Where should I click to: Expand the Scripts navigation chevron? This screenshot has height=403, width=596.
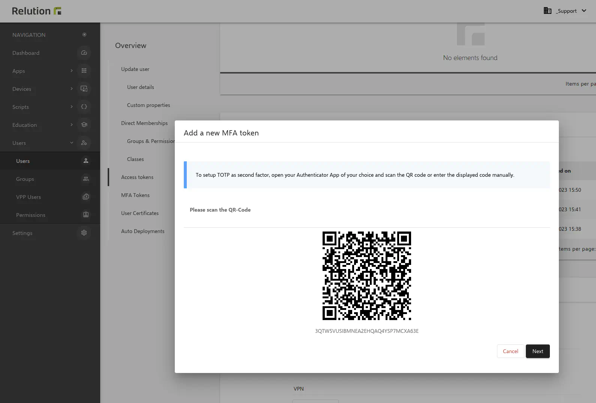pyautogui.click(x=72, y=107)
